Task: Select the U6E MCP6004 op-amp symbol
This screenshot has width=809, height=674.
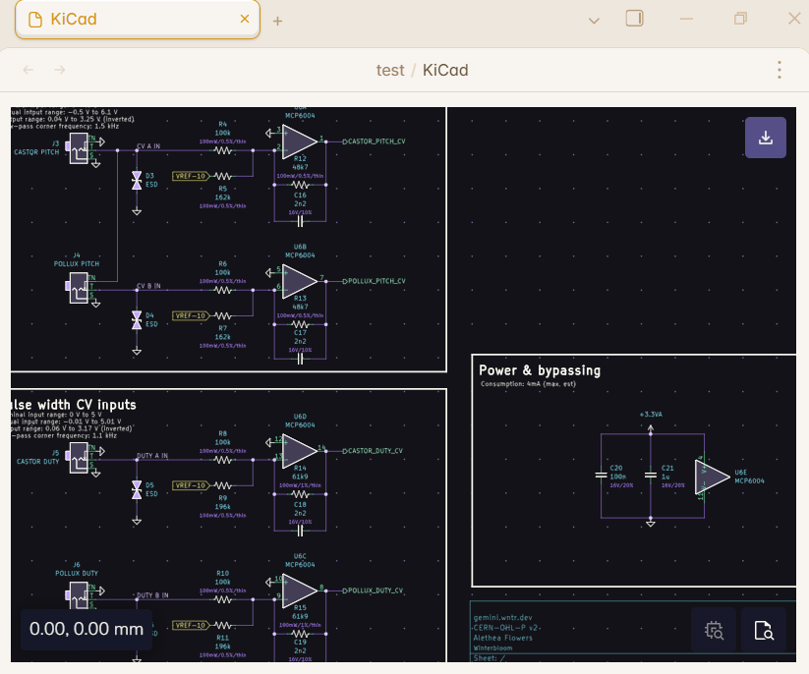Action: click(711, 477)
